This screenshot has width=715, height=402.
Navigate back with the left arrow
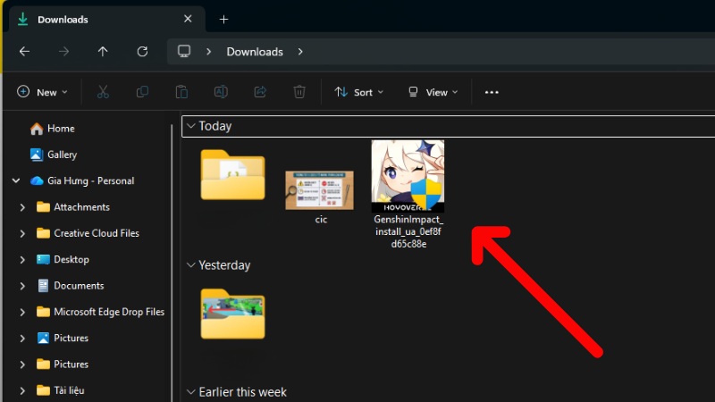tap(24, 52)
